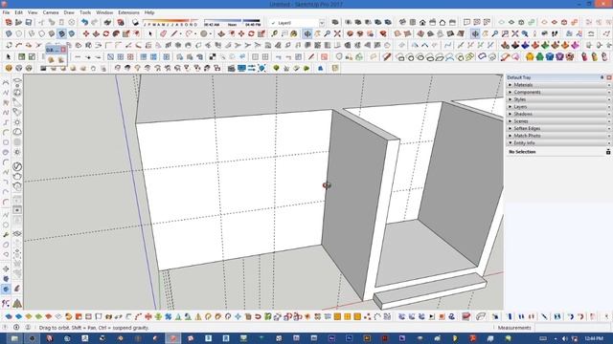The image size is (613, 344).
Task: Open the View menu
Action: pos(33,12)
